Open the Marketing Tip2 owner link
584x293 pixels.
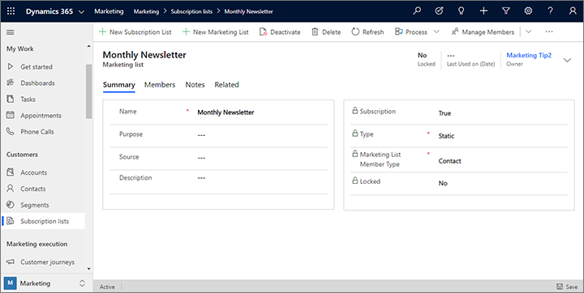pos(529,55)
